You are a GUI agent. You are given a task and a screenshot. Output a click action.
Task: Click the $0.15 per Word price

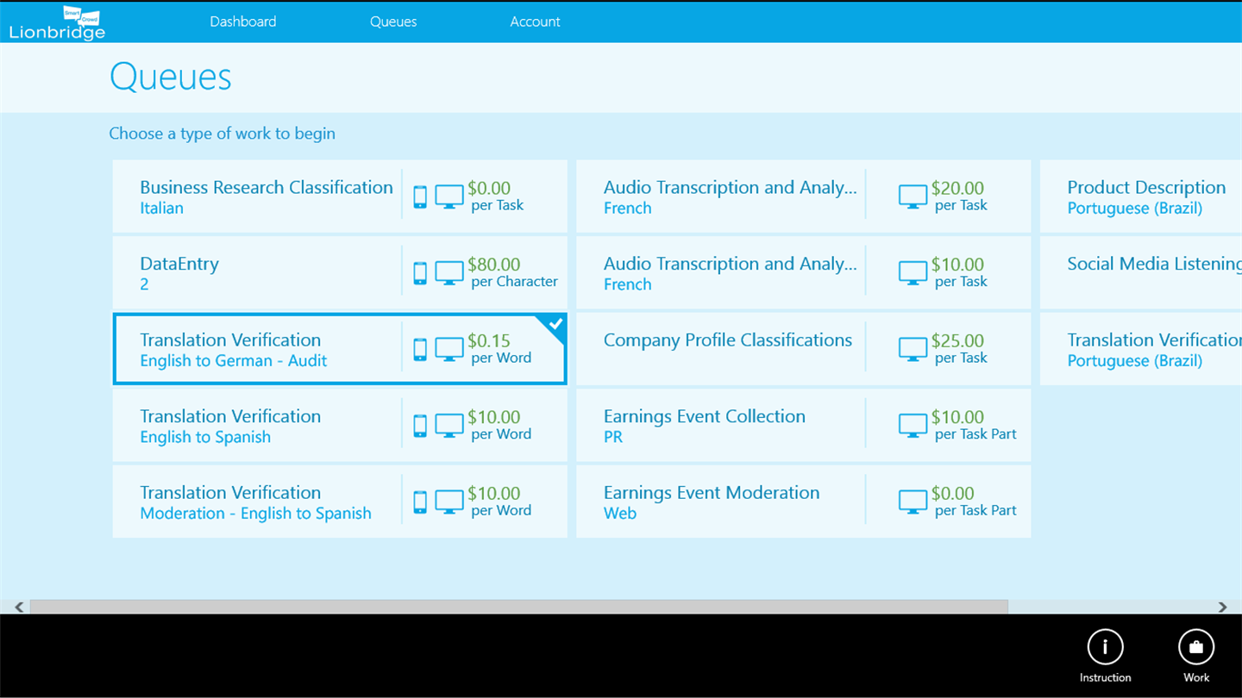pyautogui.click(x=499, y=349)
